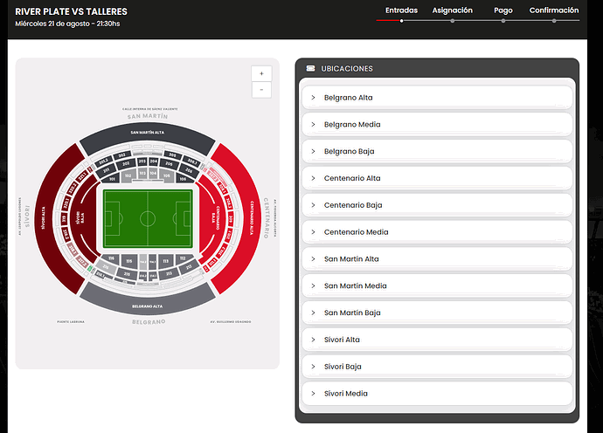This screenshot has width=603, height=433.
Task: Click the San Martín Media row
Action: point(437,285)
